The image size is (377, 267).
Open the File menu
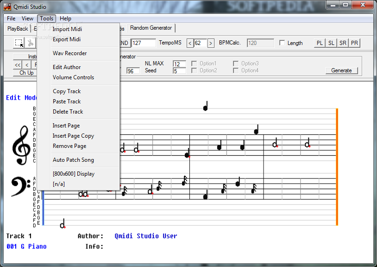11,19
